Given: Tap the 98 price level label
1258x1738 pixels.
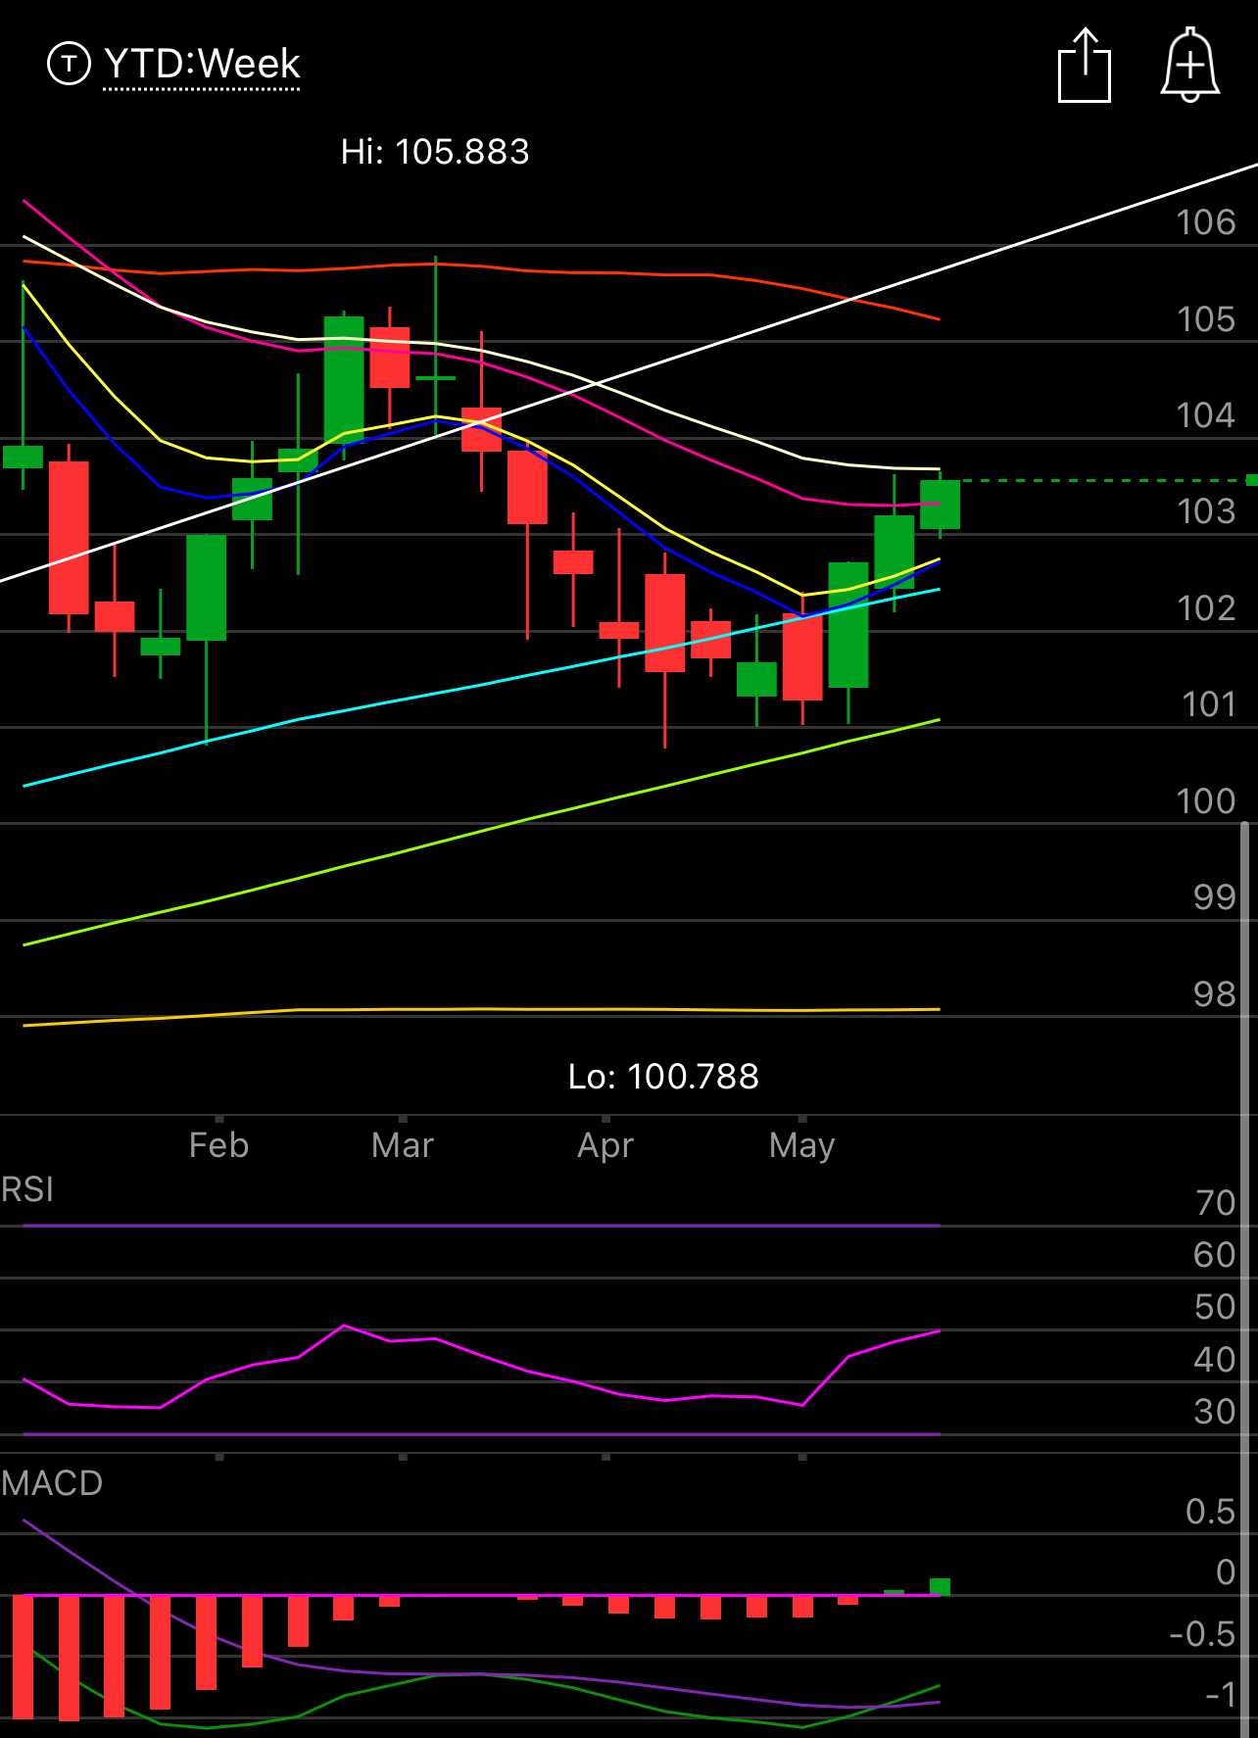Looking at the screenshot, I should [x=1215, y=994].
